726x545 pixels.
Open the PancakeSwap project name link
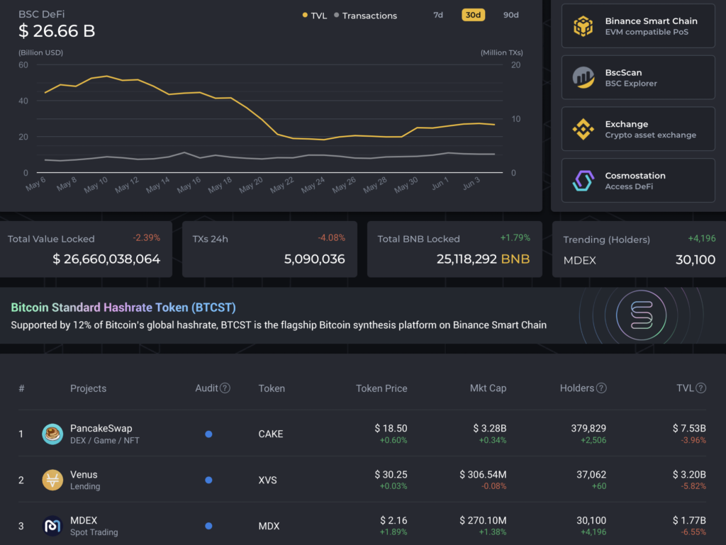tap(101, 428)
